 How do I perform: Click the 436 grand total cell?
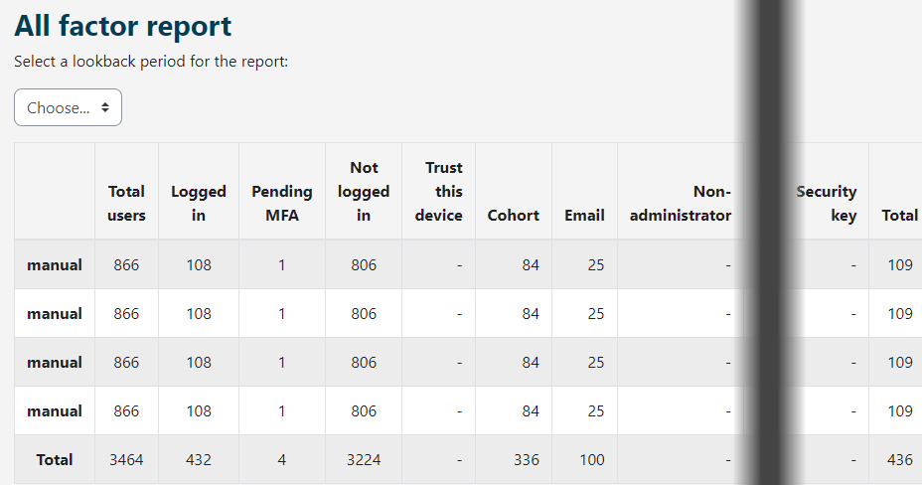point(899,459)
